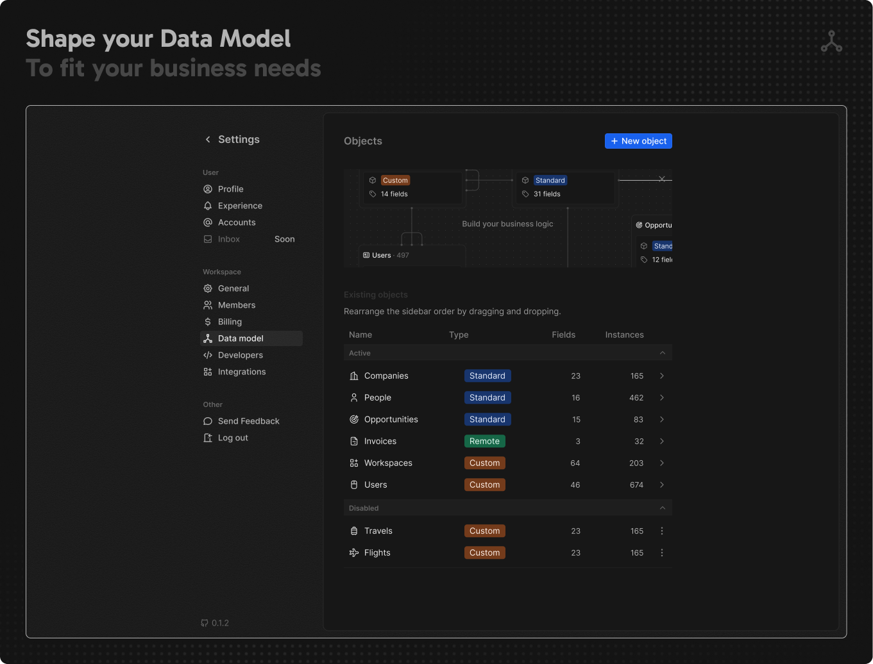The image size is (873, 664).
Task: Click the back chevron beside Settings
Action: coord(207,140)
